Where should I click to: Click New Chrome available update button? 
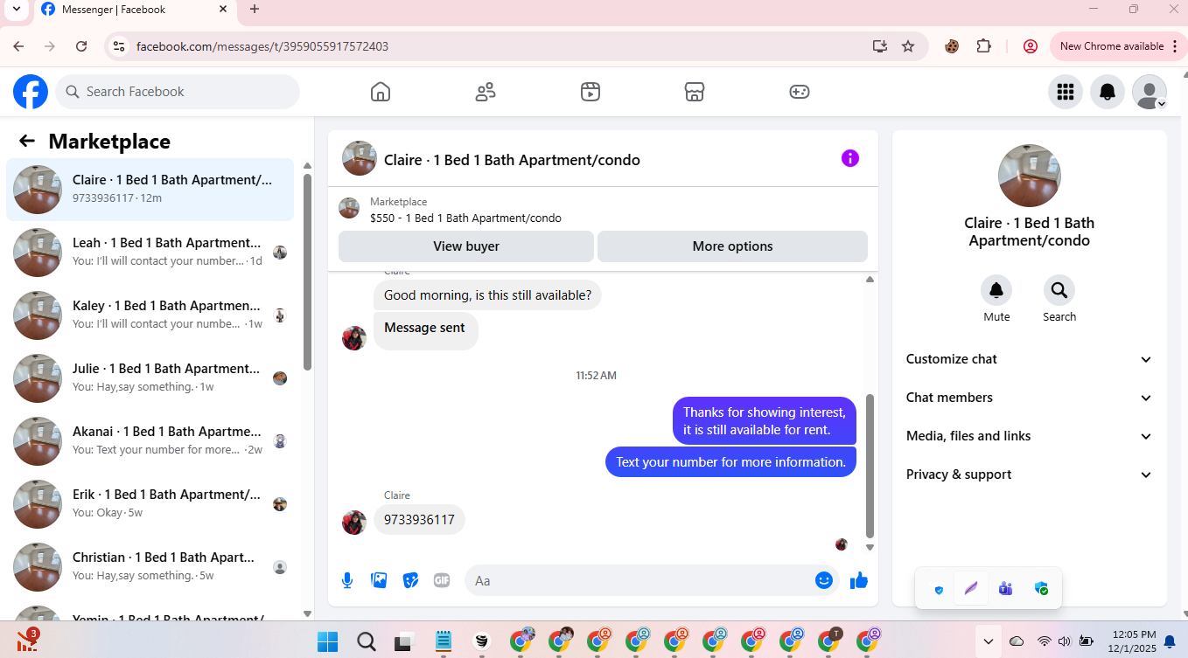(x=1117, y=46)
